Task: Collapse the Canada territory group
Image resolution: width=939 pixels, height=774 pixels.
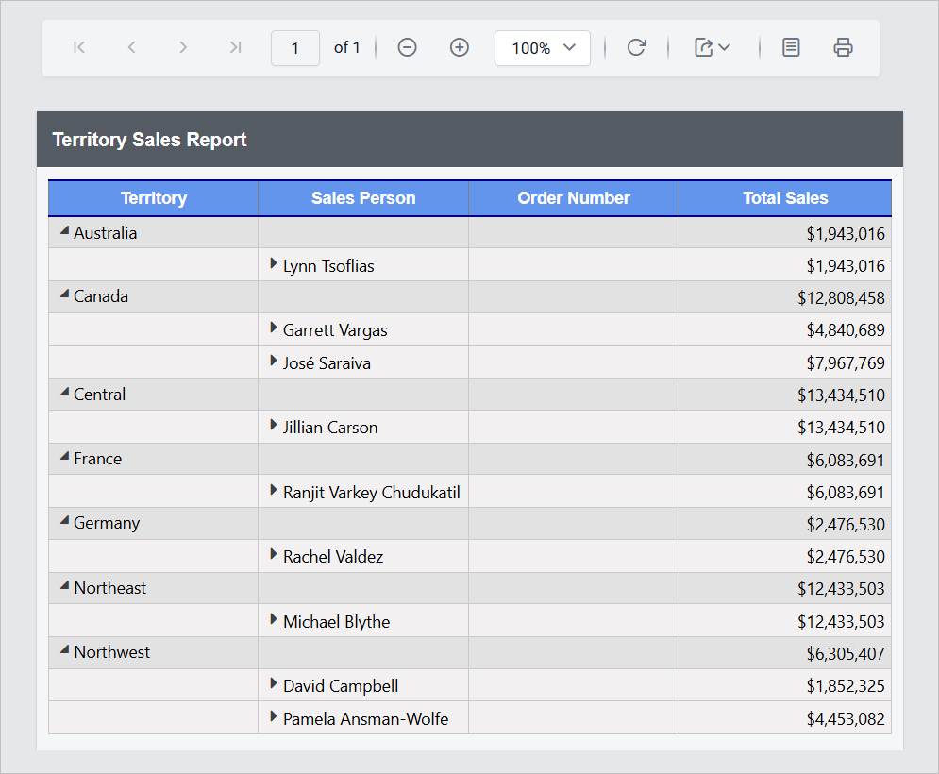Action: 64,294
